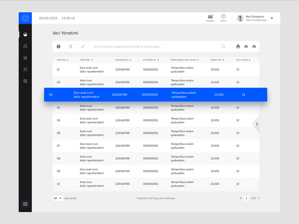Click the cloud upload icon
The width and height of the screenshot is (299, 224).
(254, 47)
